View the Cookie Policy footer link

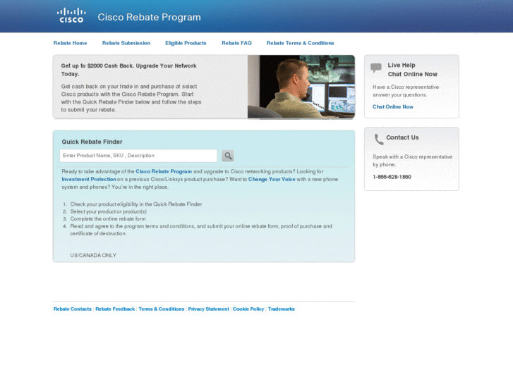(248, 309)
